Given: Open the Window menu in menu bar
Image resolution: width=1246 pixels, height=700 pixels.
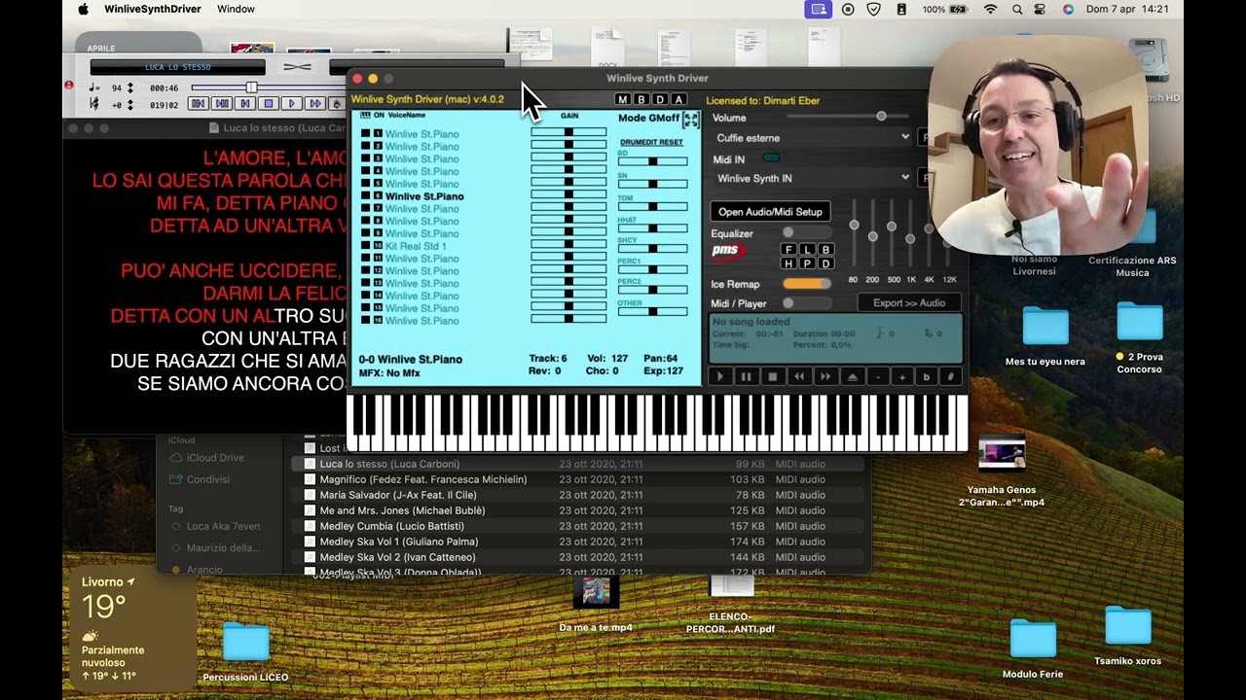Looking at the screenshot, I should (236, 9).
